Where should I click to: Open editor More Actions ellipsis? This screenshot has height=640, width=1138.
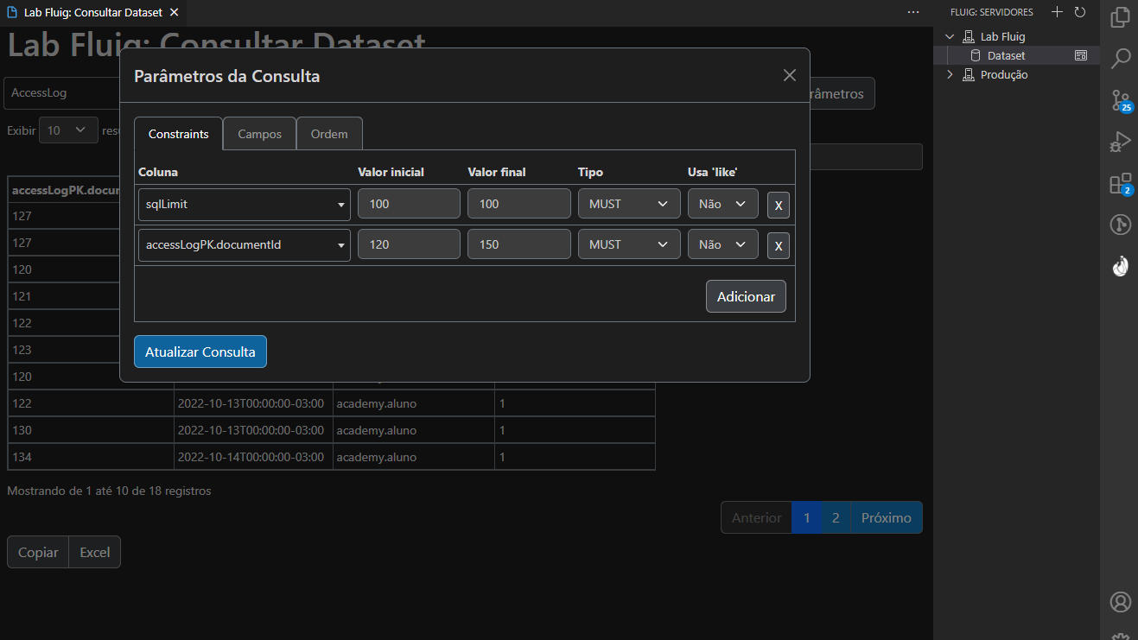click(913, 13)
